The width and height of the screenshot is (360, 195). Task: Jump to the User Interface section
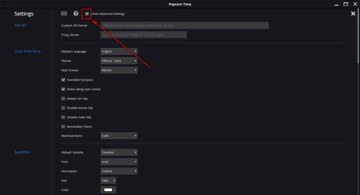(27, 51)
